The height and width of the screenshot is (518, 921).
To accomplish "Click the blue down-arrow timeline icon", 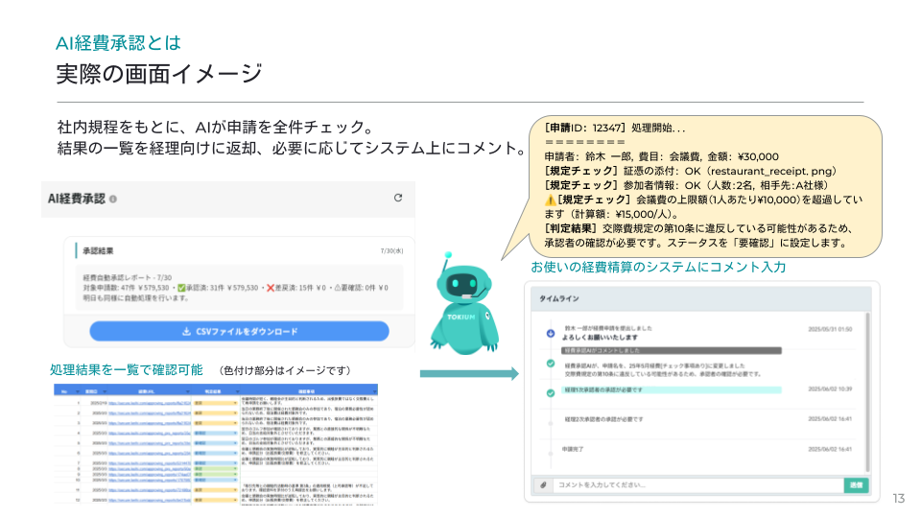I will [550, 334].
